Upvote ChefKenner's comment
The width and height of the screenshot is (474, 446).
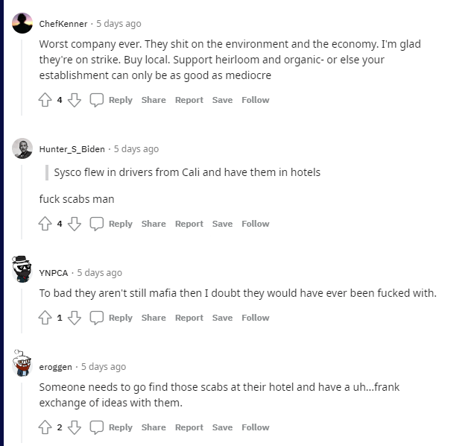(x=45, y=100)
